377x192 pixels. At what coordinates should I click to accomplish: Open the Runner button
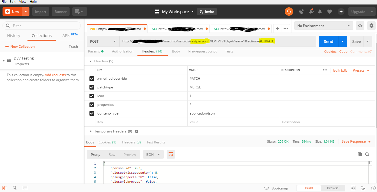61,12
